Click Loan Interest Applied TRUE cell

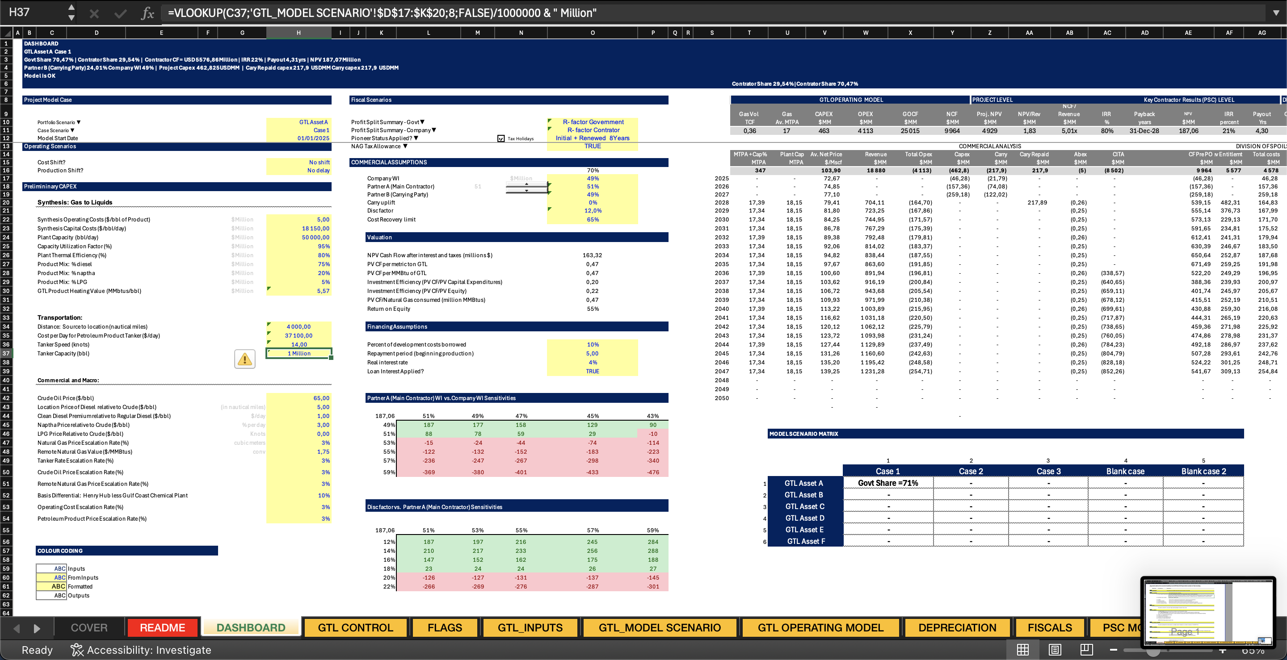click(593, 372)
